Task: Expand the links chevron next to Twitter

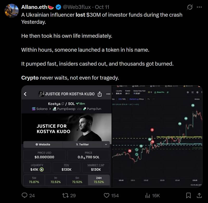Action: pyautogui.click(x=106, y=144)
